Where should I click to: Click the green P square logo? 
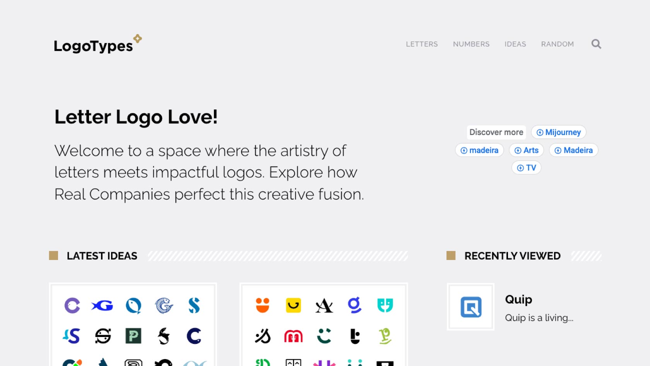click(x=133, y=336)
